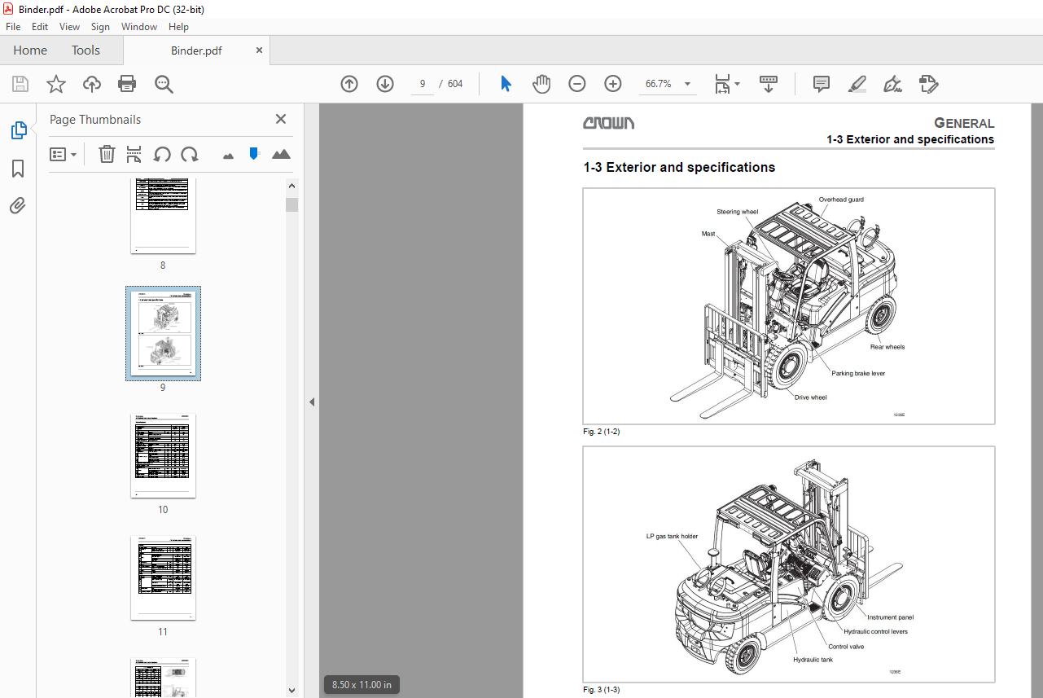1043x698 pixels.
Task: Select the Binder.pdf document tab
Action: pos(196,50)
